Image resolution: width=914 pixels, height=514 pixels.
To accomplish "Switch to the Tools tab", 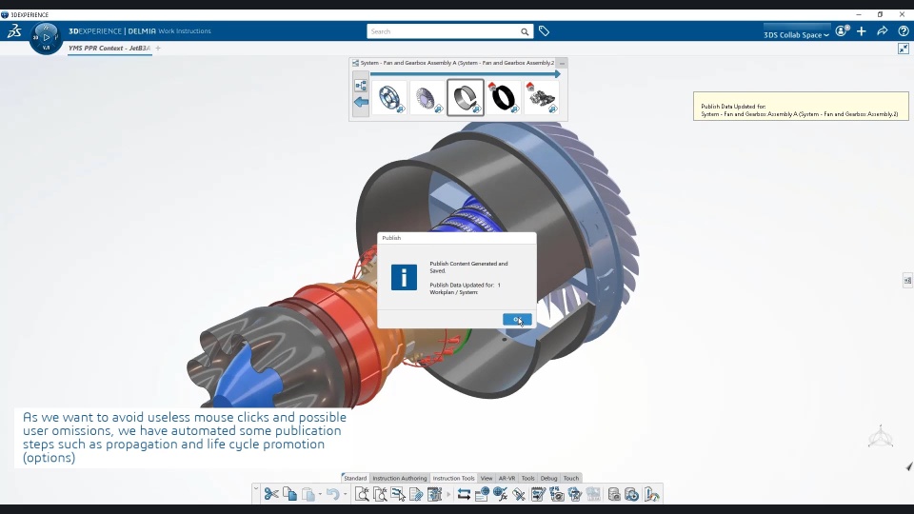I will (x=527, y=478).
